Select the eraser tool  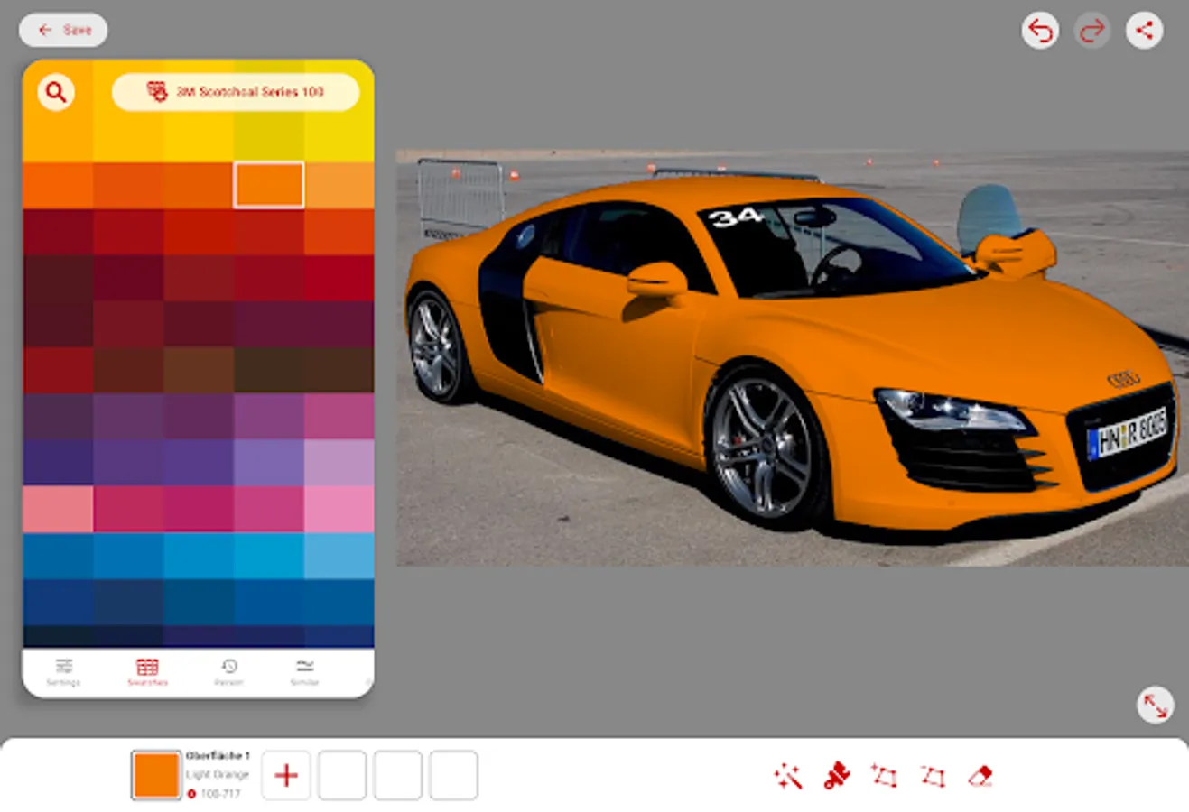coord(981,775)
